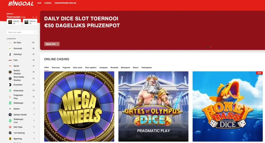
Task: Focus the Zoek een spel field
Action: (x=22, y=32)
